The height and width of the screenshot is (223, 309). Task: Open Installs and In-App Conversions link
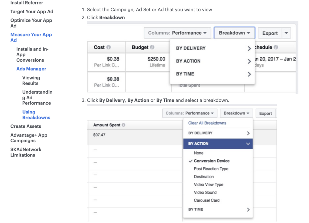[x=32, y=54]
